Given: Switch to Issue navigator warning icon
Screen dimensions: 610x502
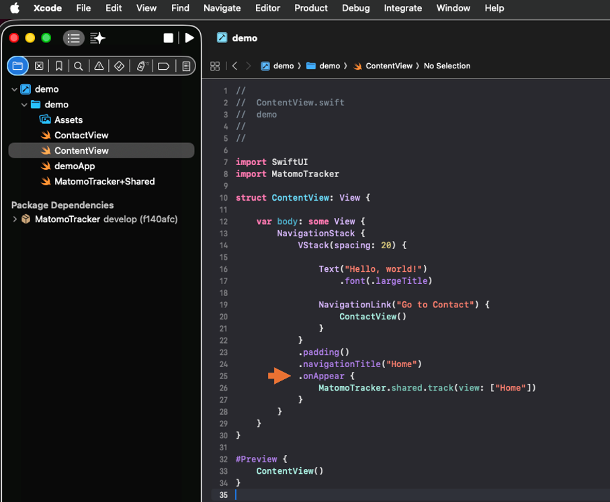Looking at the screenshot, I should pos(99,66).
